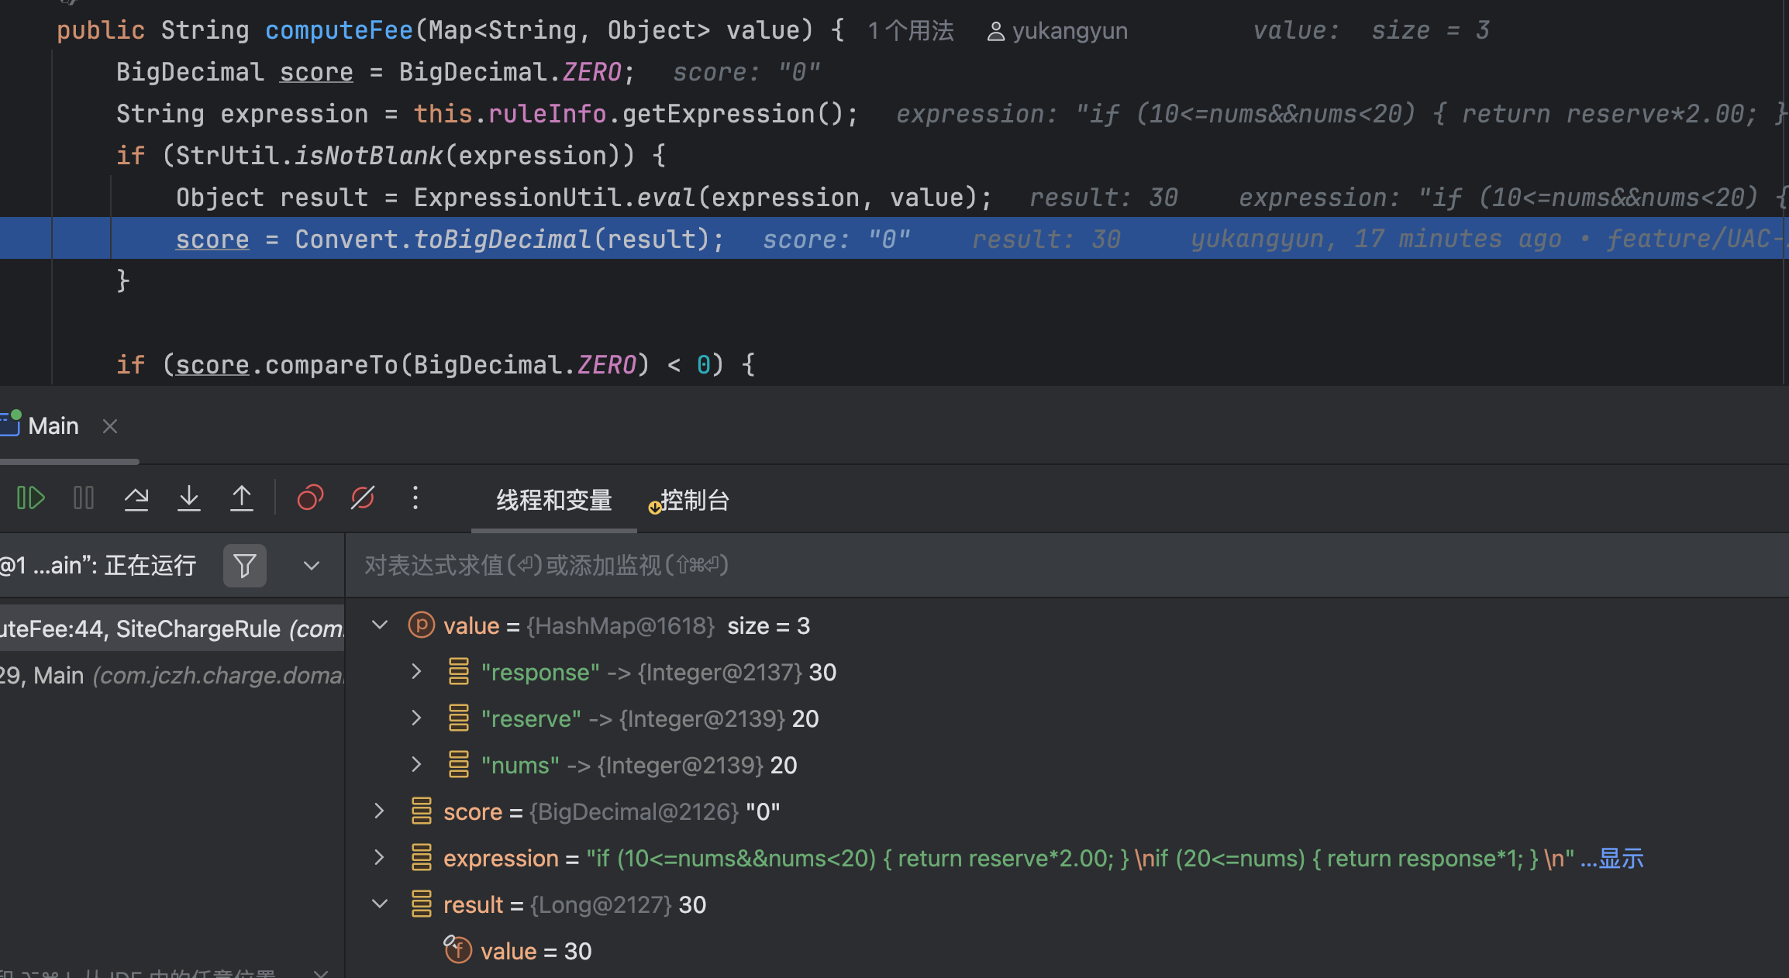Open the thread selector dropdown chevron
1789x978 pixels.
click(x=310, y=565)
